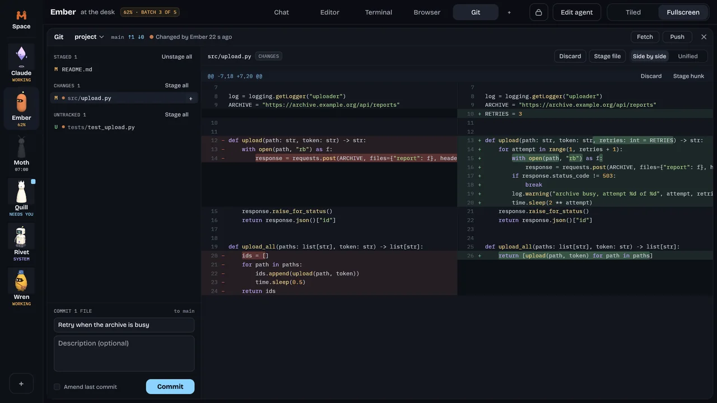Screen dimensions: 717x403
Task: Switch diff to Unified view
Action: coord(688,57)
